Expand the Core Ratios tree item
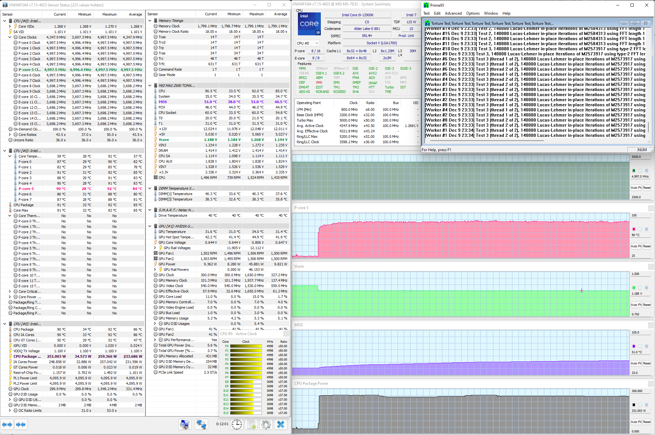Viewport: 655px width, 435px height. (x=10, y=135)
